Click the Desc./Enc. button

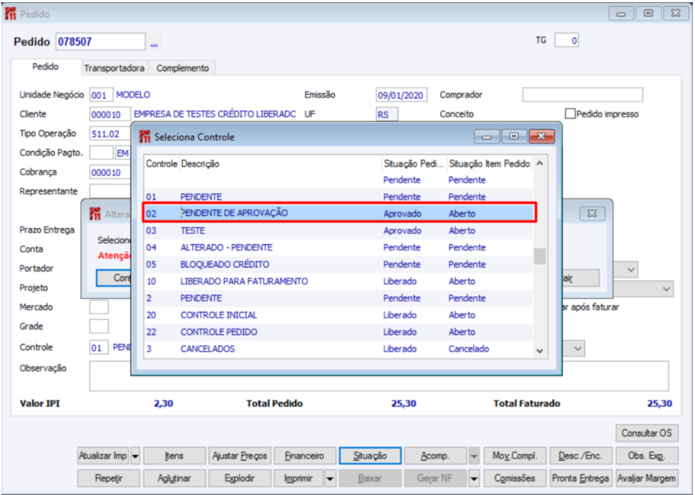click(x=580, y=456)
